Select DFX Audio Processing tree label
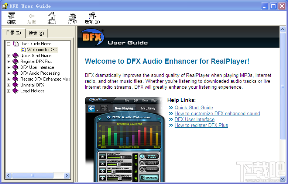Screen dimensions: 288x184 40,73
